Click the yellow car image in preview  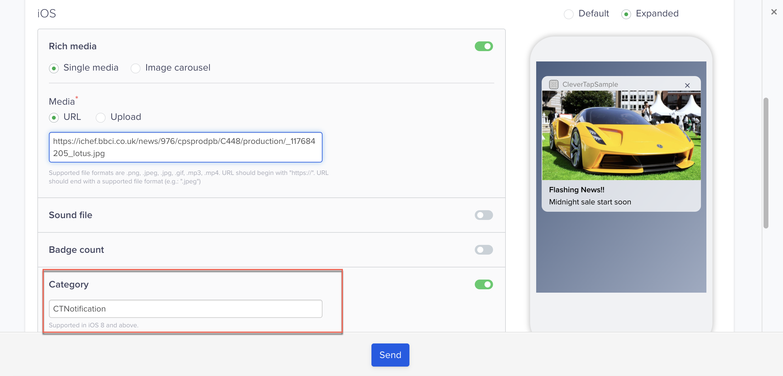621,136
